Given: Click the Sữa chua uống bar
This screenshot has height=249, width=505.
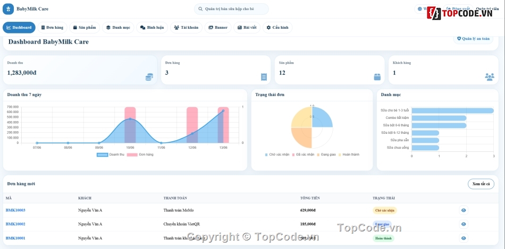Looking at the screenshot, I should (425, 148).
